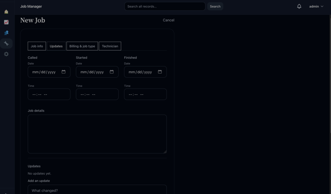Switch to the Job info tab
331x194 pixels.
click(x=37, y=46)
